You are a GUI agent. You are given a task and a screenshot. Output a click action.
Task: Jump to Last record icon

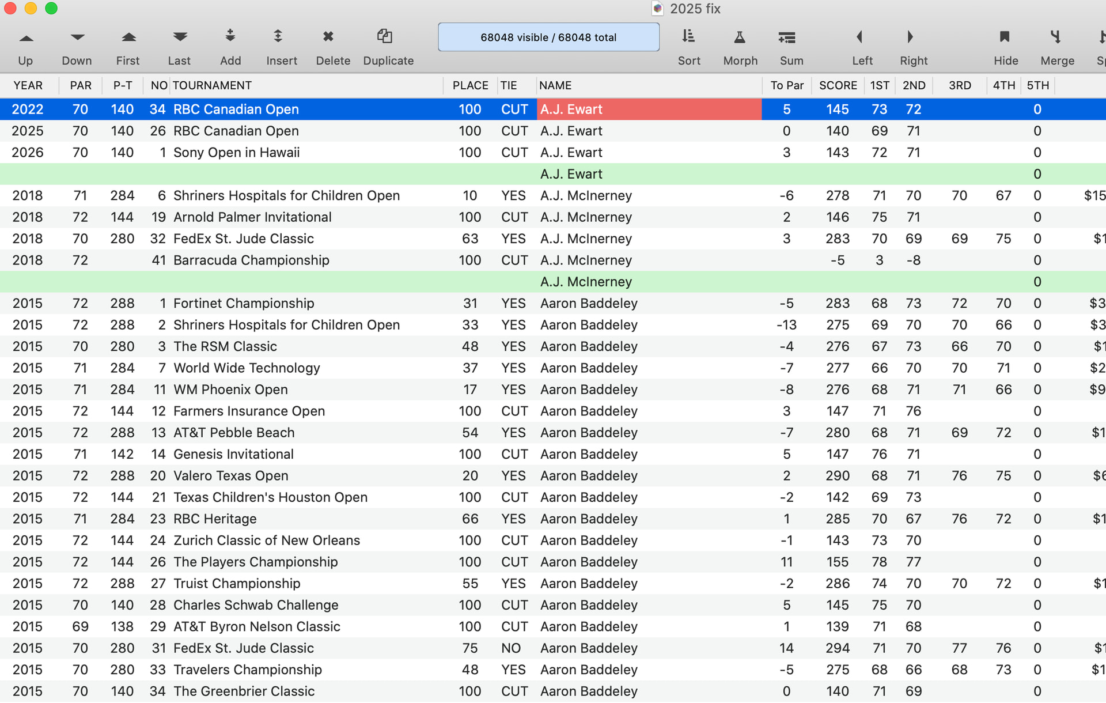179,38
